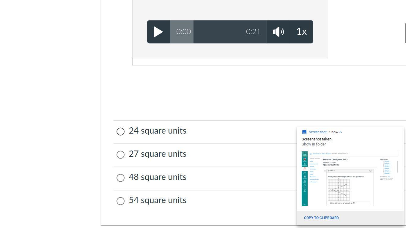Viewport: 406px width, 228px height.
Task: Open the 1x playback speed control
Action: (302, 32)
